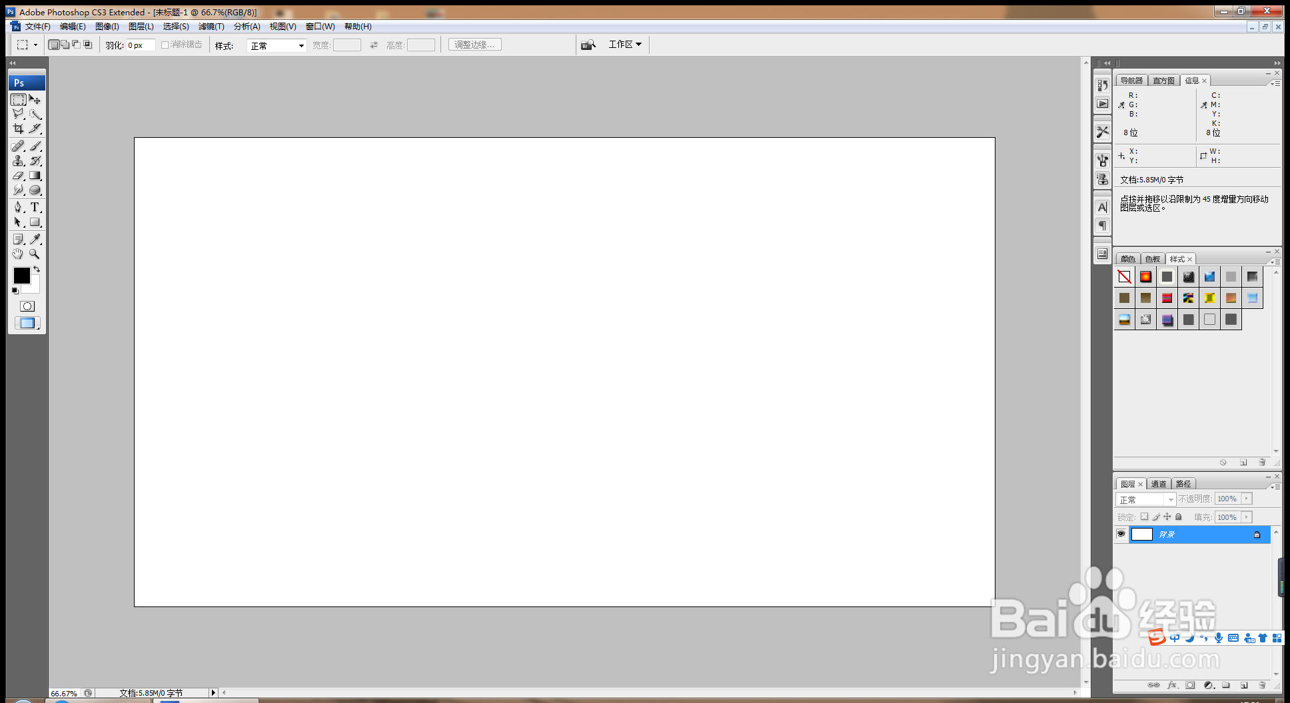Select the Sponge tool
The width and height of the screenshot is (1290, 703).
click(35, 190)
